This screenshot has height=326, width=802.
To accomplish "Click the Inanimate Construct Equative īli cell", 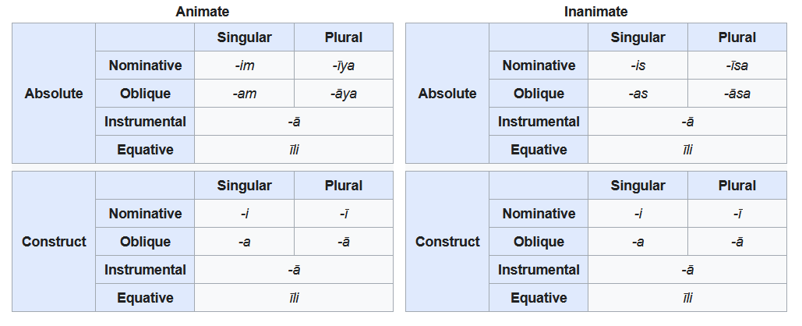I will [x=687, y=298].
